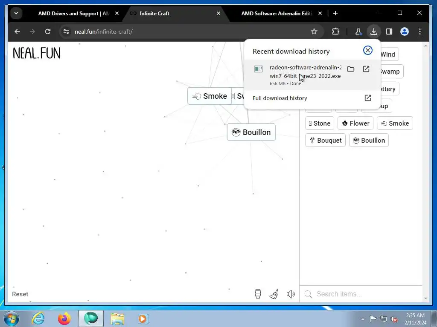
Task: Click the browser forward arrow
Action: (x=32, y=32)
